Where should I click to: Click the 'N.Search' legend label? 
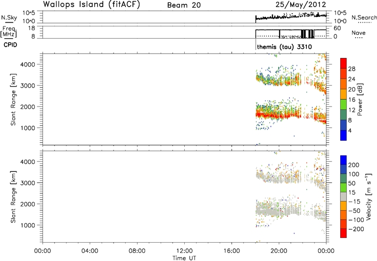tap(364, 17)
